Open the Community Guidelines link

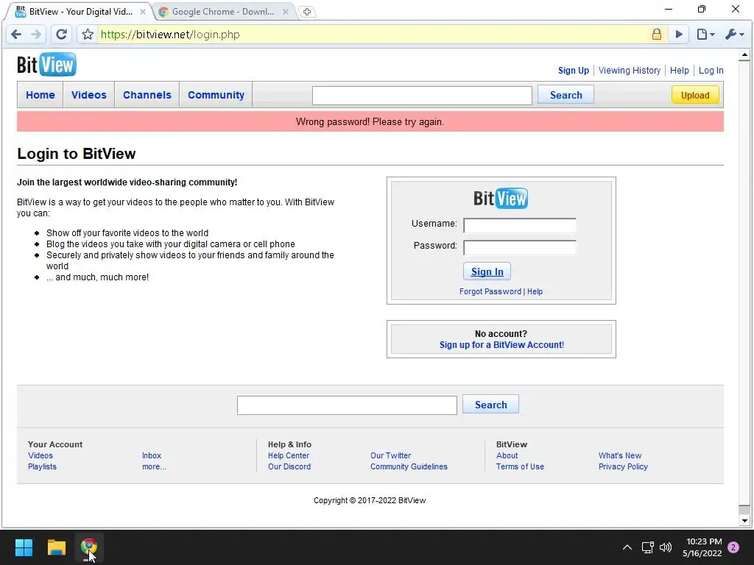[409, 466]
